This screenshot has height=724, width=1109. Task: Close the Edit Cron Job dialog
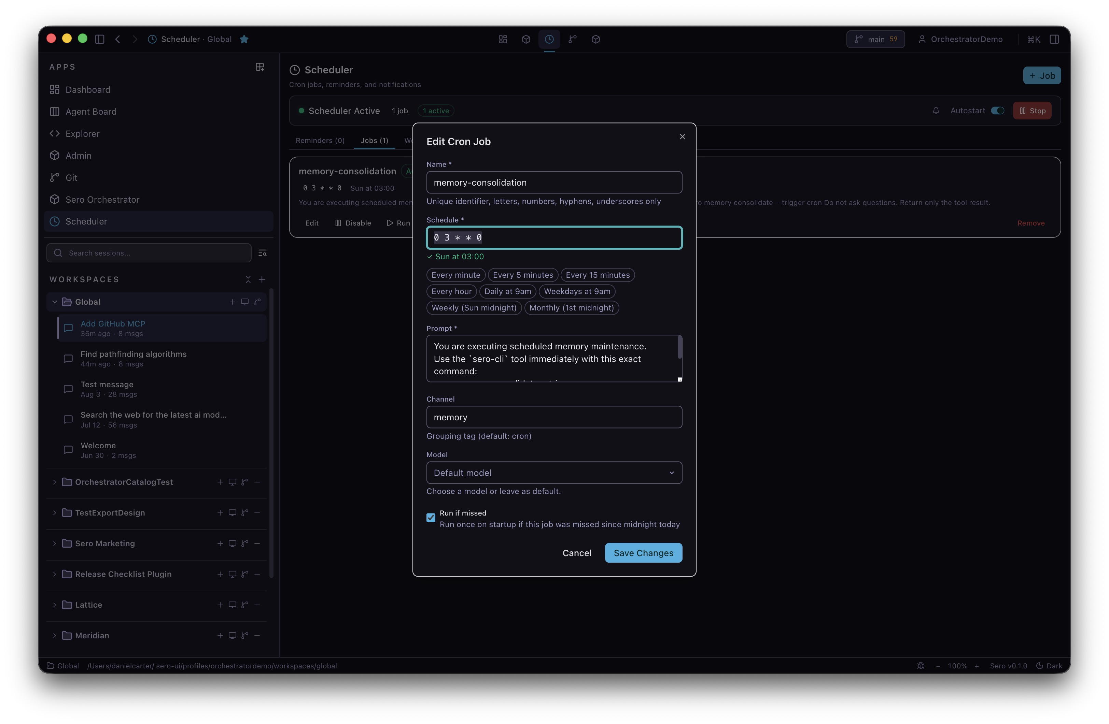pos(682,136)
